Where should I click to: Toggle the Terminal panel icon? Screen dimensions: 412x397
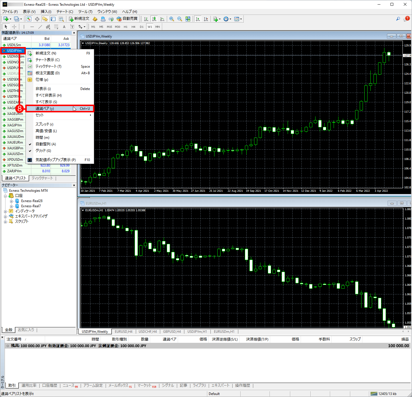coord(53,19)
